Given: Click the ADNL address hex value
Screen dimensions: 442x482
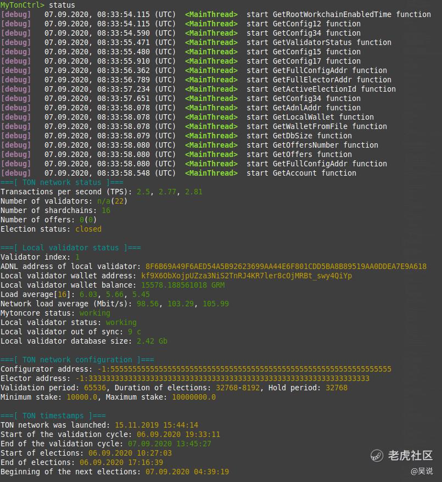Looking at the screenshot, I should (286, 266).
